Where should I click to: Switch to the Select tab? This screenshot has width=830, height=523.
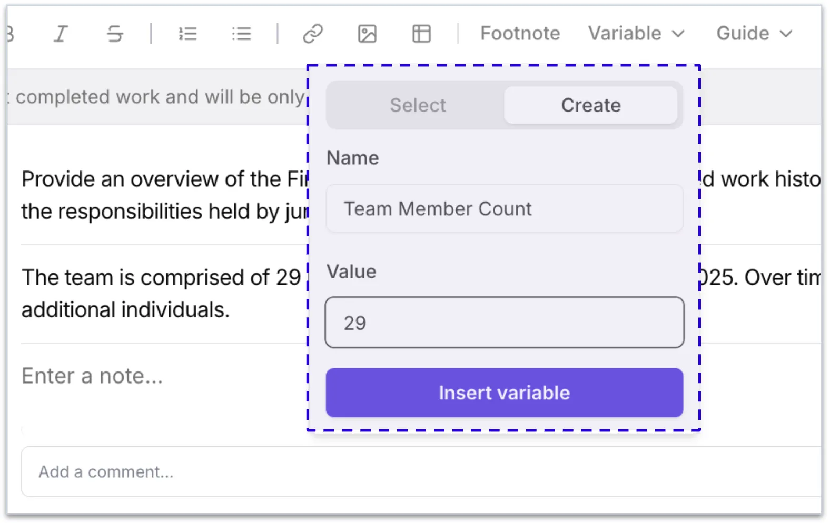(418, 105)
